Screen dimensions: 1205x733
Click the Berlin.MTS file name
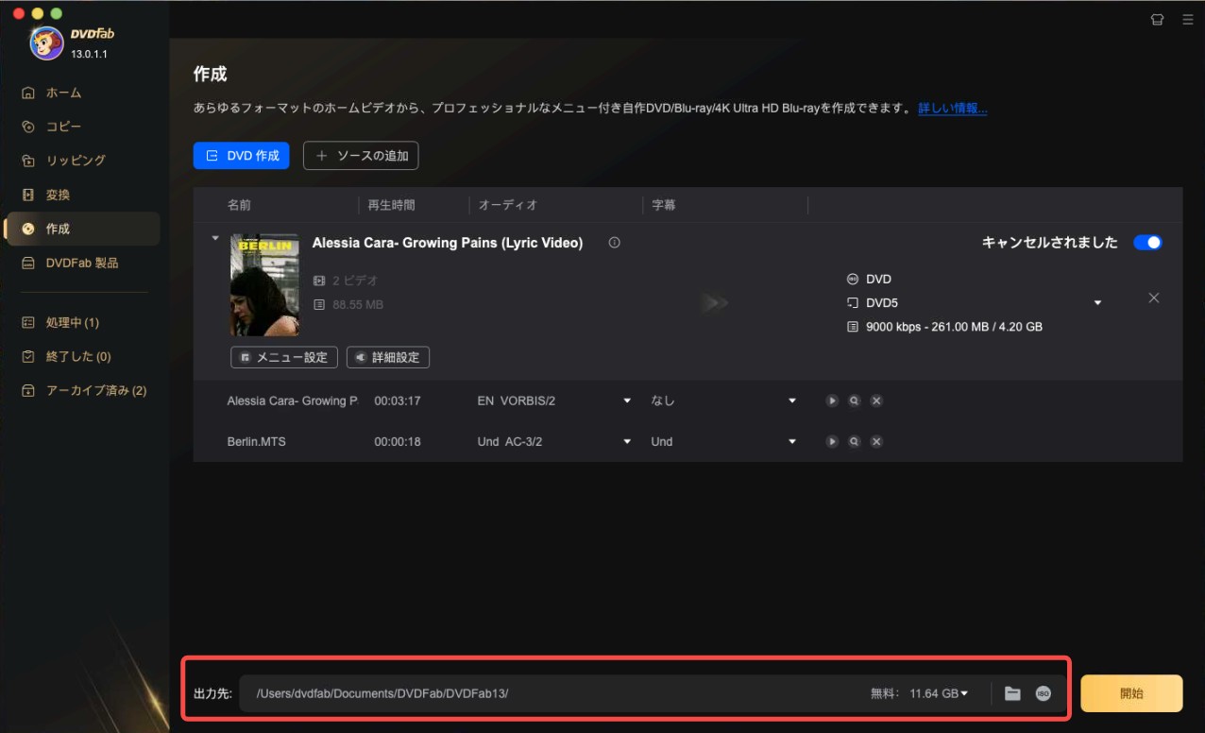click(257, 441)
